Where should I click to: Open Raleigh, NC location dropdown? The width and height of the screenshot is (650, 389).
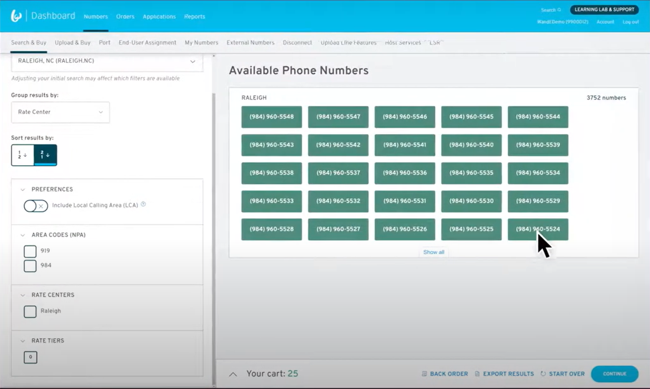point(107,61)
